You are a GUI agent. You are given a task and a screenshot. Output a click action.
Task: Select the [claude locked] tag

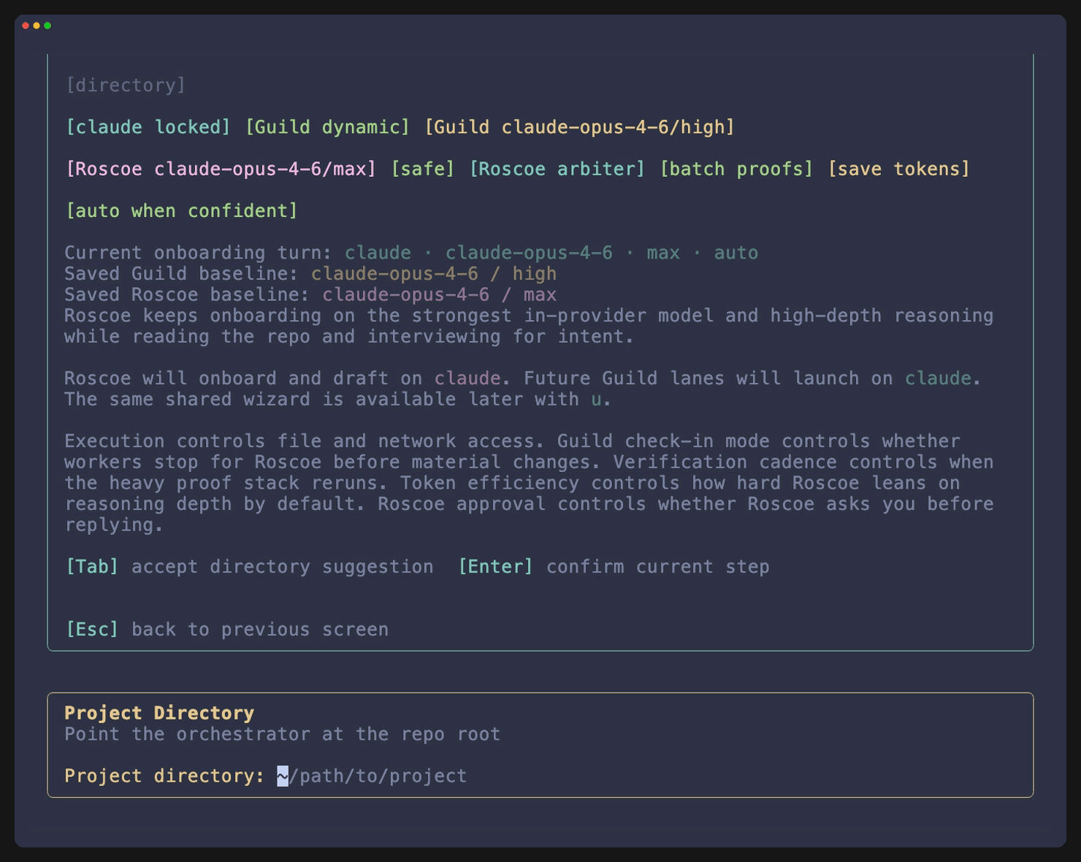[x=148, y=127]
